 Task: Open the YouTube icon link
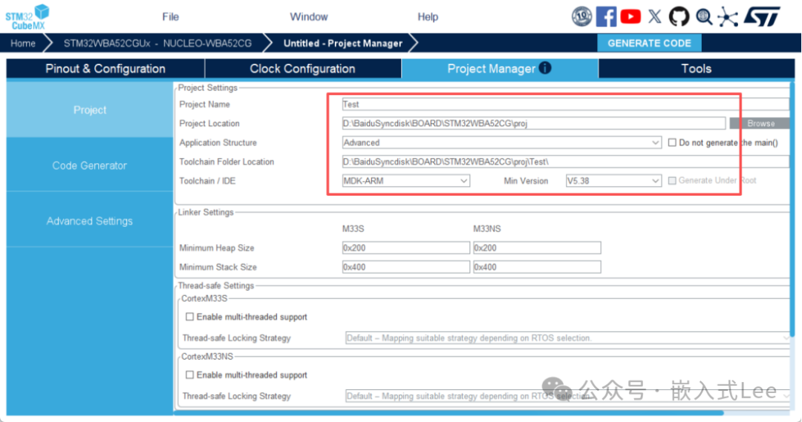click(630, 16)
